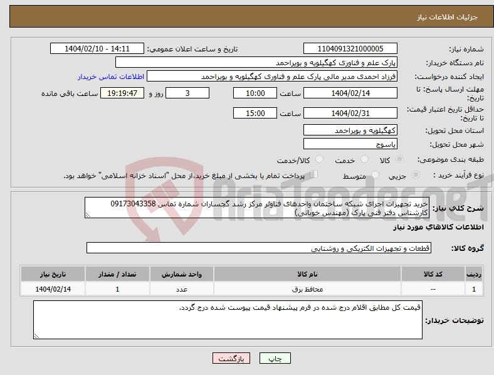494x375 pixels.
Task: Click the delivery city field یاسوج
Action: [x=350, y=144]
